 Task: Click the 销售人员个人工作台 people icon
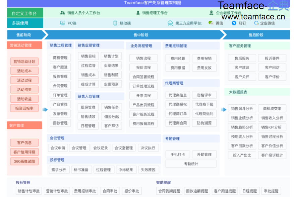62,13
